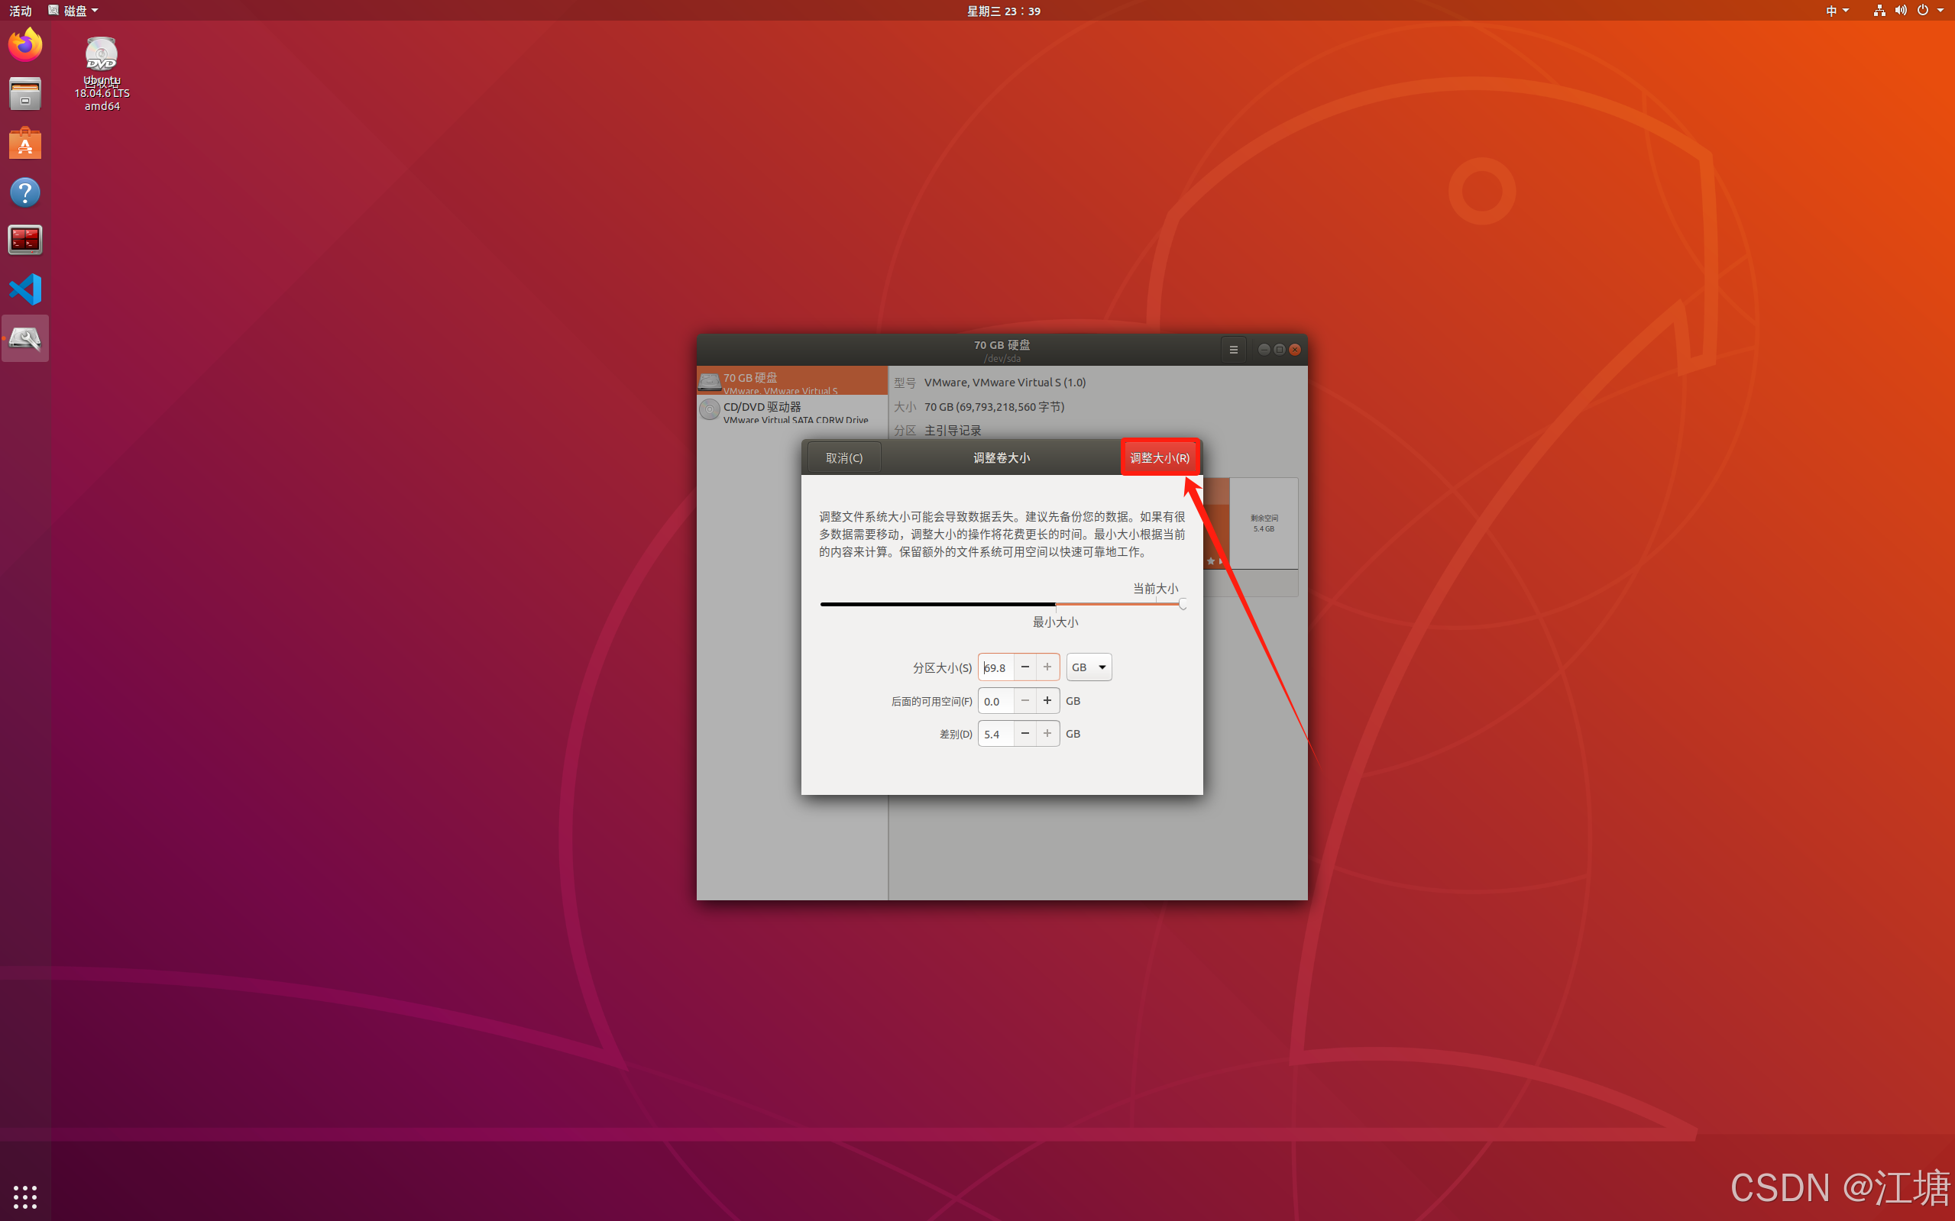
Task: Open the Ubuntu DVD desktop icon
Action: click(x=102, y=57)
